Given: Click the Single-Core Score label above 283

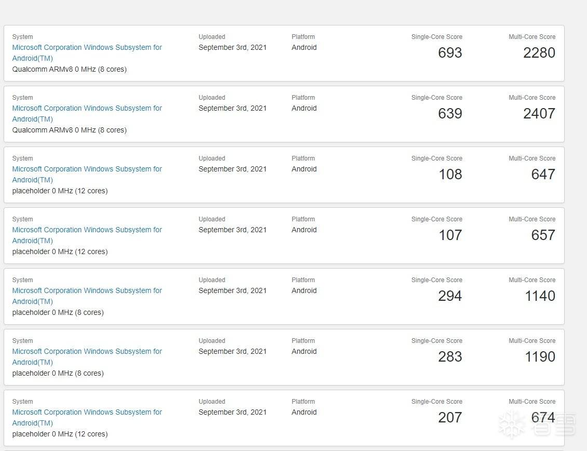Looking at the screenshot, I should (x=436, y=341).
